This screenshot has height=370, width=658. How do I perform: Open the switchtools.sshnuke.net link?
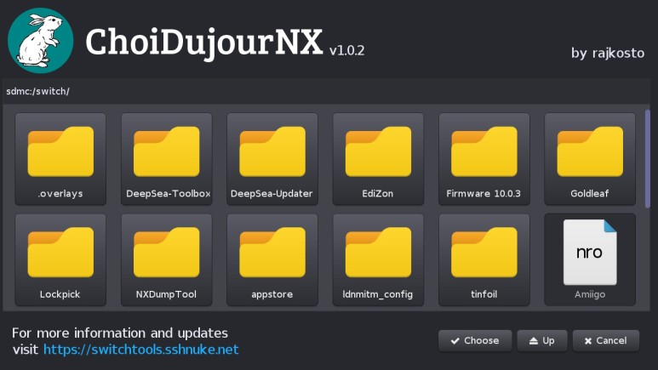pos(141,350)
